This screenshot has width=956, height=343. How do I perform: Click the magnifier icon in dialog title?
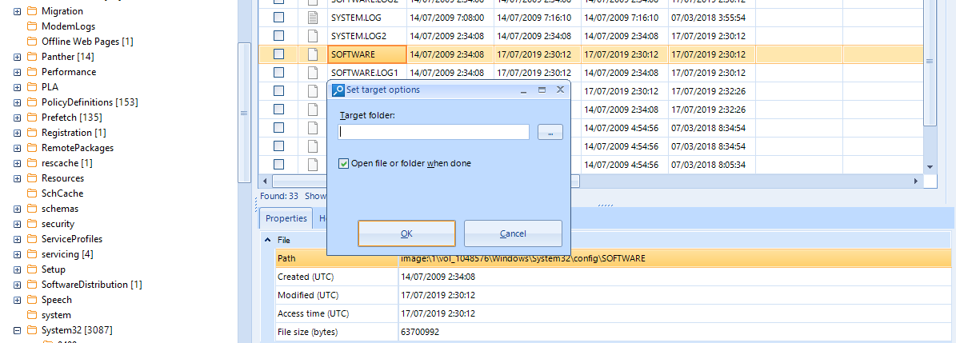pos(338,90)
